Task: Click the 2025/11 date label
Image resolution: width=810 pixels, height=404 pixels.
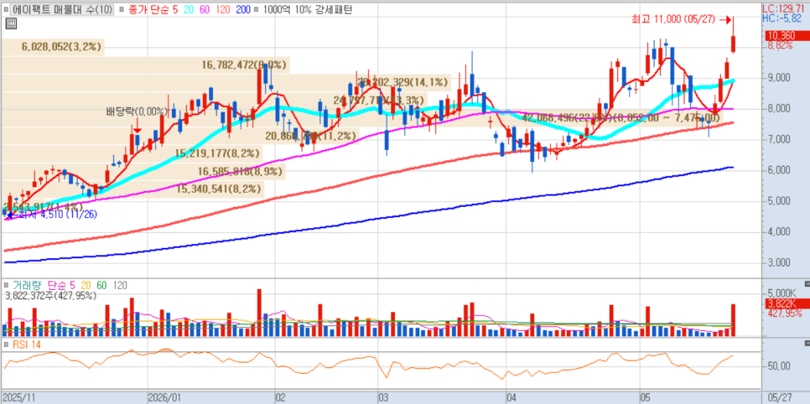Action: coord(18,398)
